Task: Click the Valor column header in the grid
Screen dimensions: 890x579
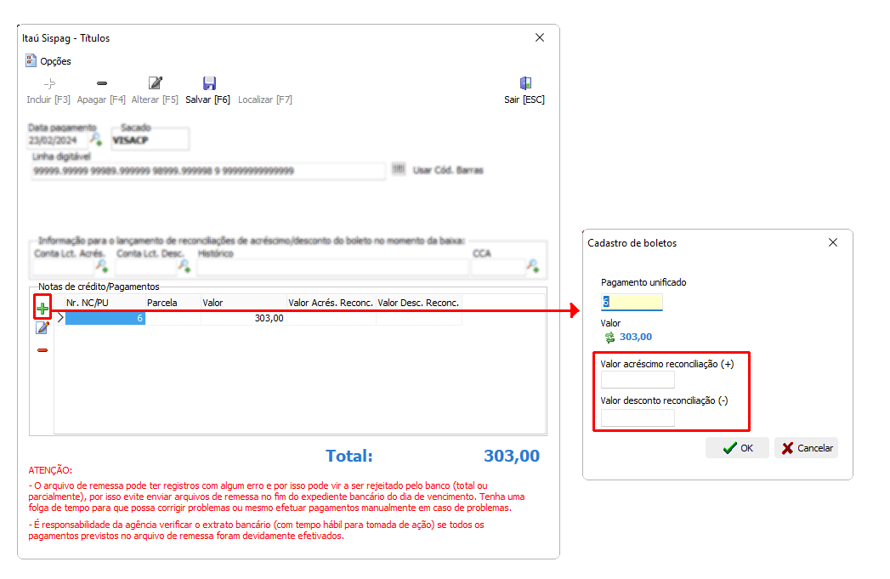Action: tap(243, 303)
